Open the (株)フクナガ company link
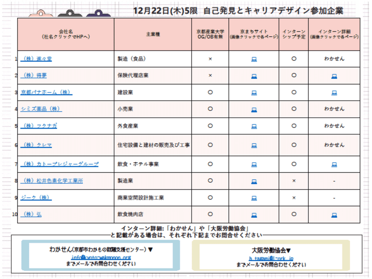The image size is (372, 279). pyautogui.click(x=39, y=126)
